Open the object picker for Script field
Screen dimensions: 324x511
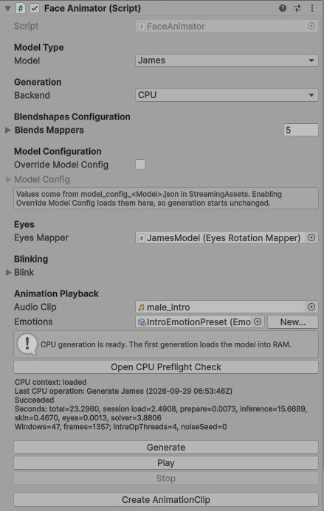pyautogui.click(x=311, y=26)
